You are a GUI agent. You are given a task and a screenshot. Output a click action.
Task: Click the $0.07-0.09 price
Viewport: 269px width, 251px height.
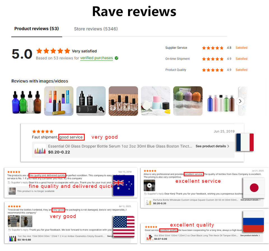pyautogui.click(x=161, y=239)
